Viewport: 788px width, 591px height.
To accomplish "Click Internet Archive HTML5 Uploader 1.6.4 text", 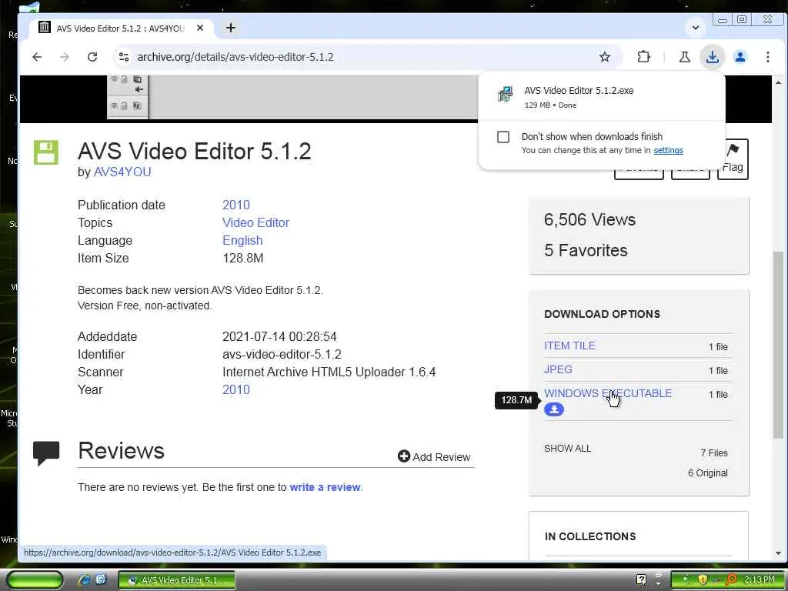I will tap(329, 372).
